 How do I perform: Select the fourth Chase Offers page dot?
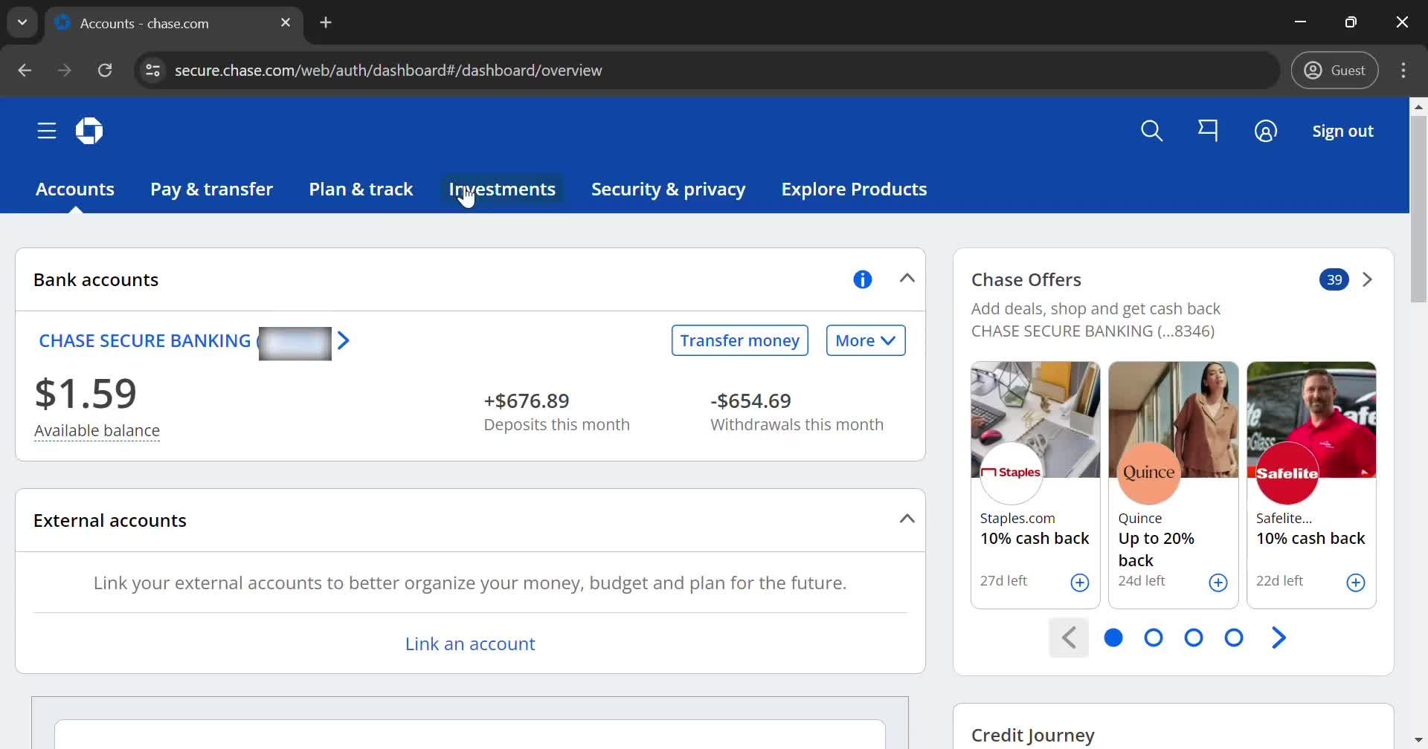click(x=1234, y=638)
